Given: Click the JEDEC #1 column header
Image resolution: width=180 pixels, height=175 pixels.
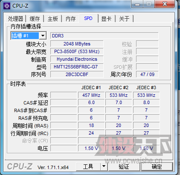Looking at the screenshot, I should tap(91, 87).
